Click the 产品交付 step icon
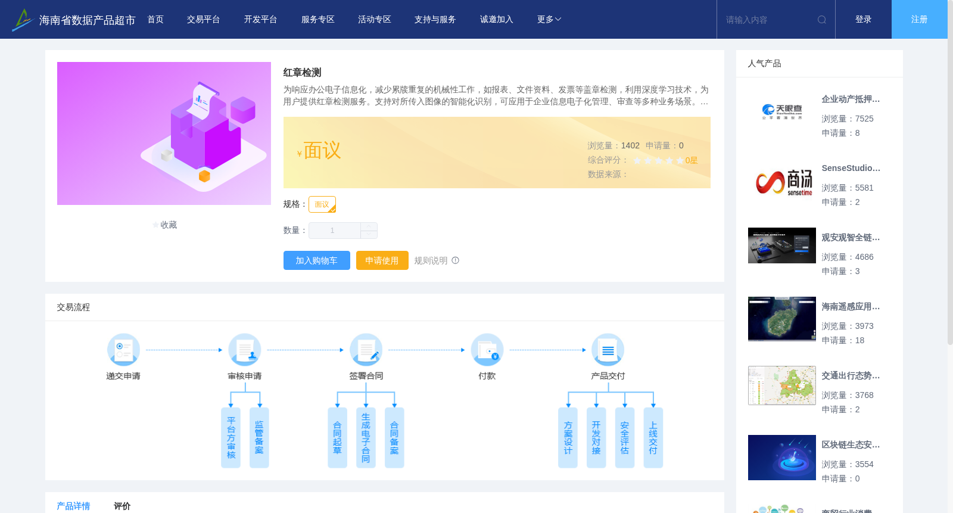The image size is (953, 513). 608,350
